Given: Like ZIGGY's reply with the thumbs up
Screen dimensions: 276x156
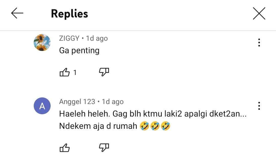Looking at the screenshot, I should [65, 72].
